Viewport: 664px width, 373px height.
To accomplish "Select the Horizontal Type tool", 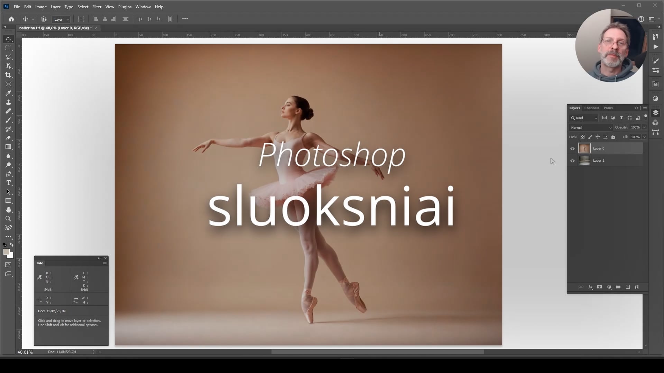I will click(x=8, y=183).
